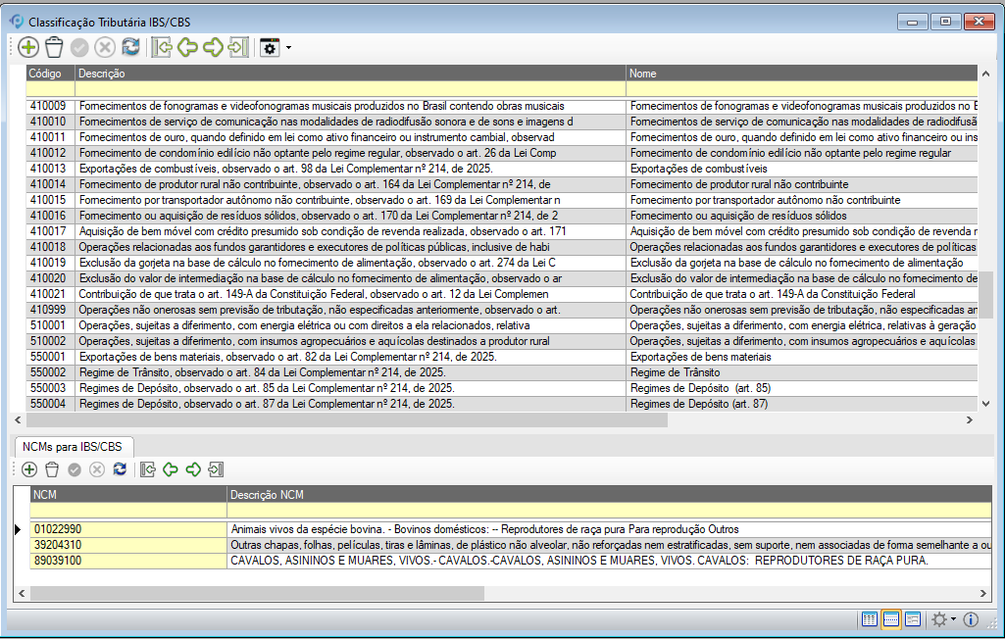The image size is (1005, 639).
Task: Click the current record arrow indicator
Action: pos(18,529)
